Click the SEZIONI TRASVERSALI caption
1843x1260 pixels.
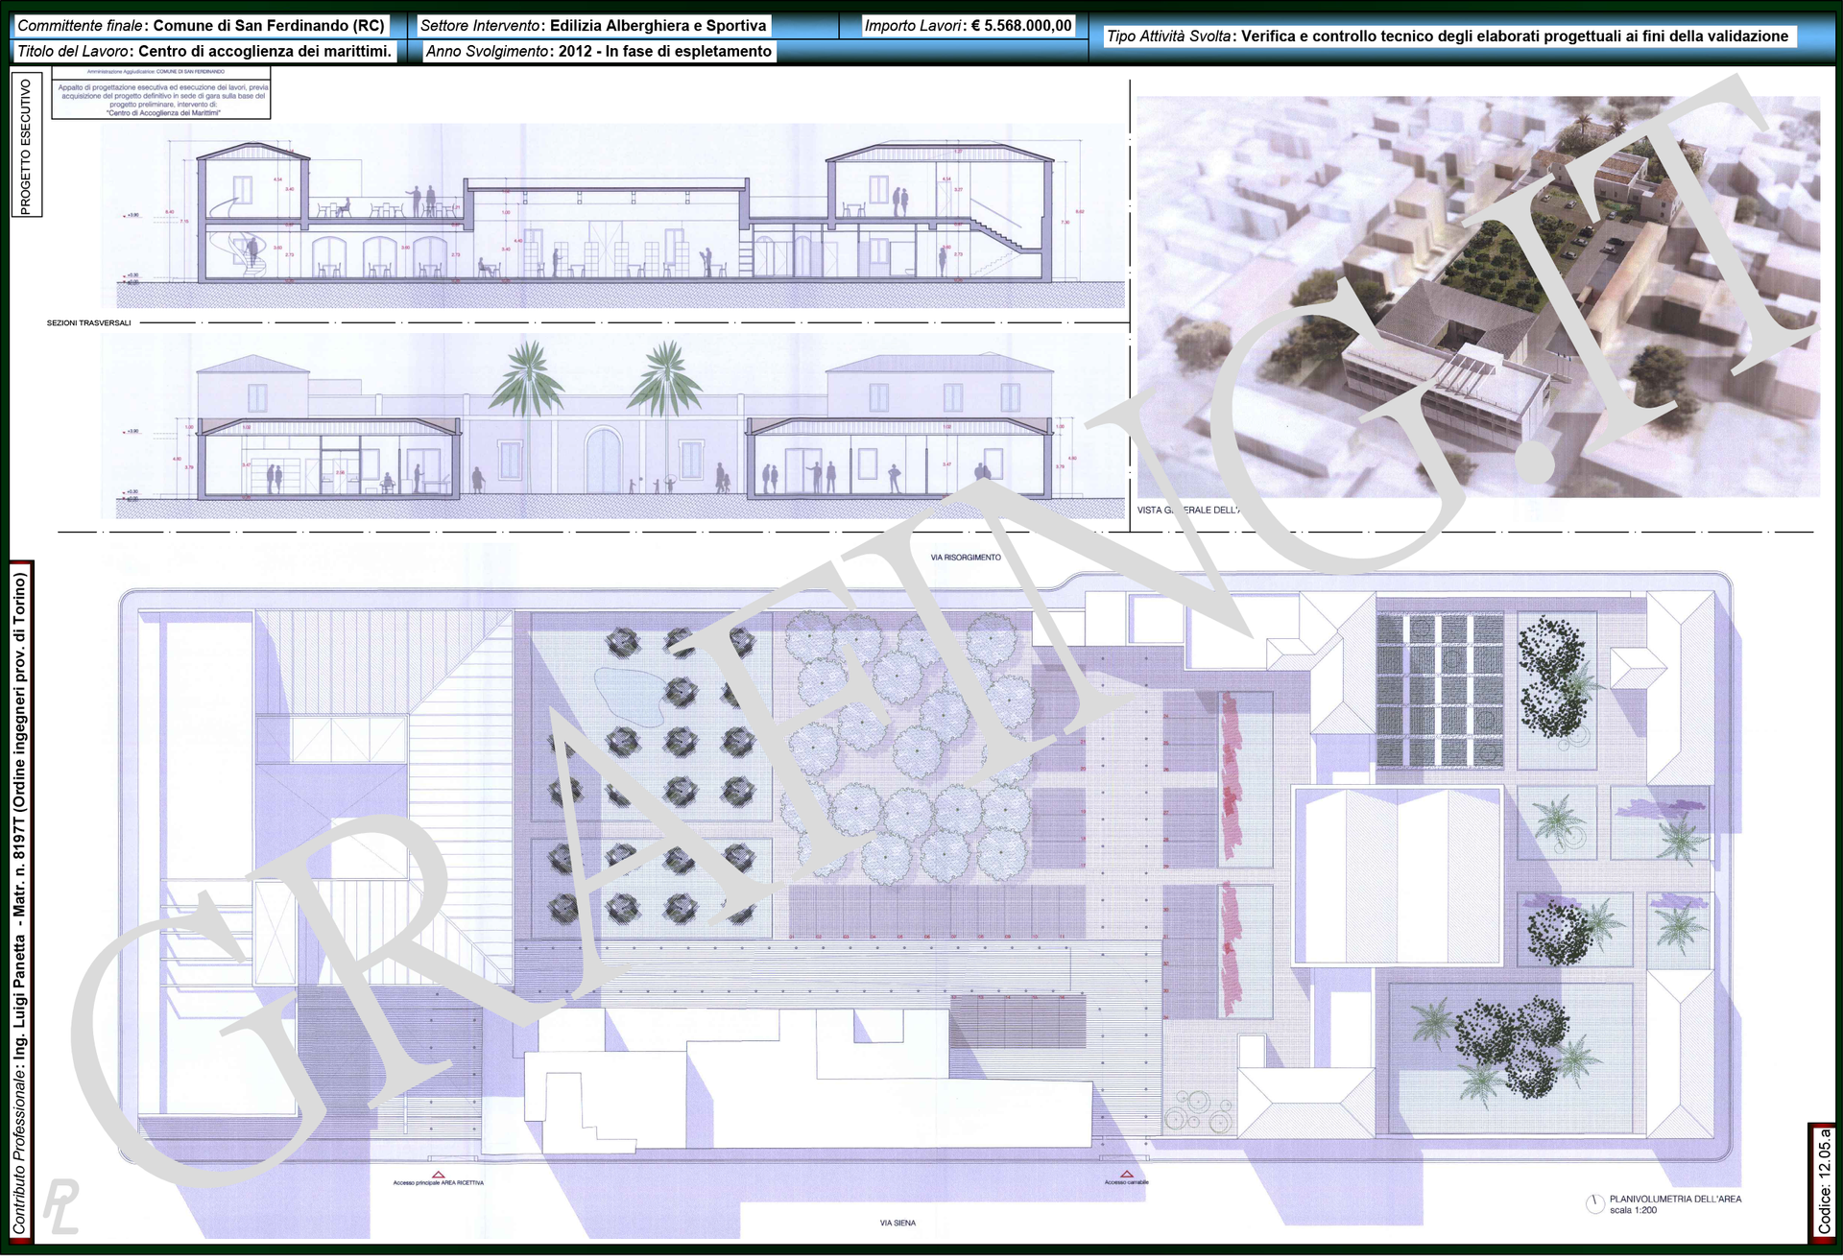(x=88, y=323)
